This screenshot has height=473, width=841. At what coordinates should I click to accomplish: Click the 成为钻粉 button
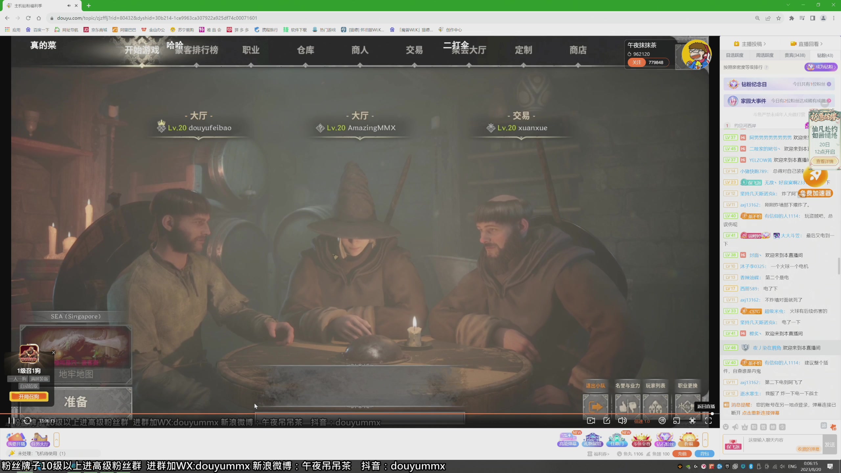click(821, 67)
